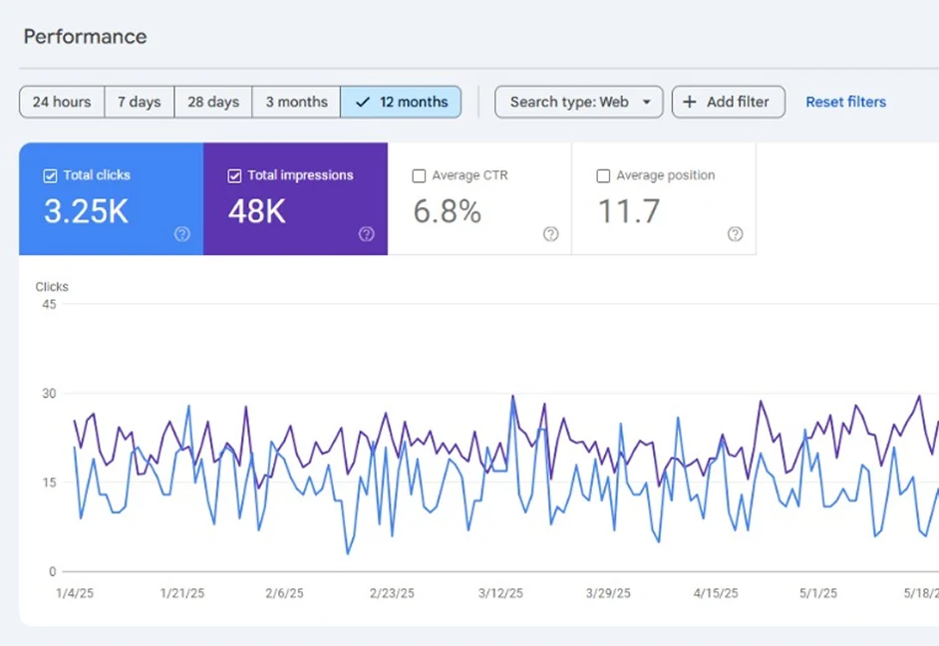Click the Reset filters link
The image size is (939, 646).
click(845, 102)
